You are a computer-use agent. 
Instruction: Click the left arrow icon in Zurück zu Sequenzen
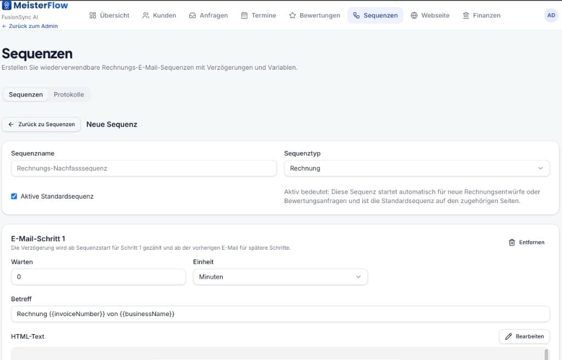pyautogui.click(x=11, y=125)
